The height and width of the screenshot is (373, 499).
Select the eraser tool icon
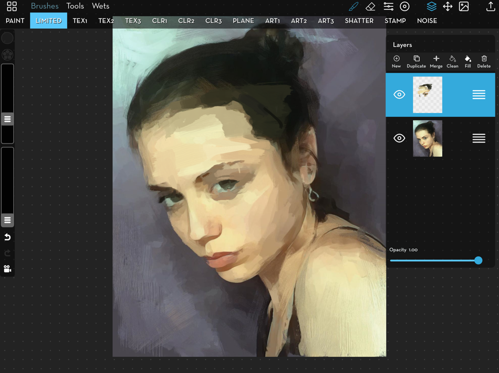(x=370, y=7)
